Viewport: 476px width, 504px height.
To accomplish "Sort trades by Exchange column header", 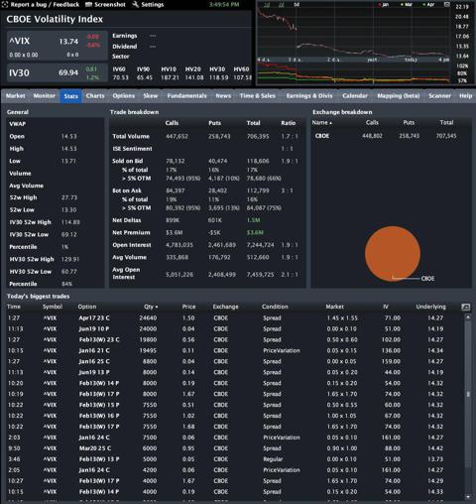I will [x=225, y=307].
